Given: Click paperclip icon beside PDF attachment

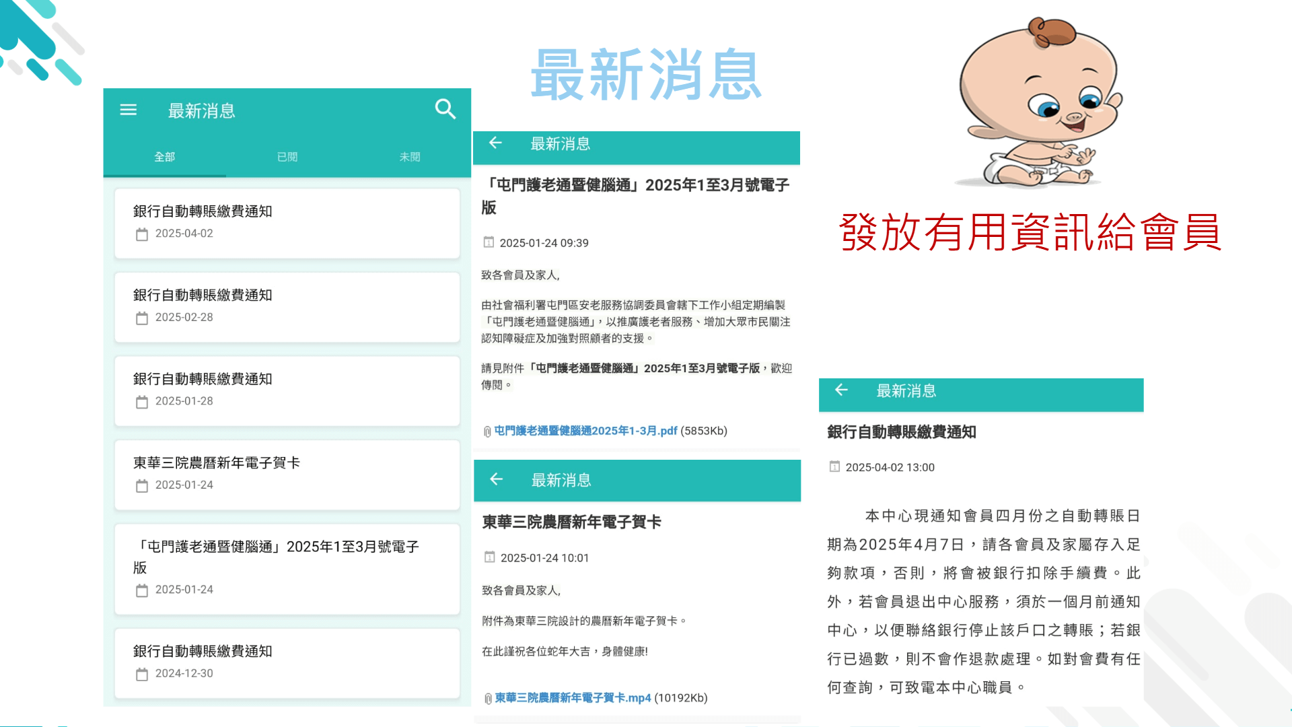Looking at the screenshot, I should coord(487,431).
